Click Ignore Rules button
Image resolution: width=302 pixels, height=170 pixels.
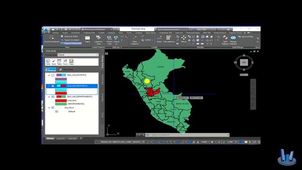(246, 36)
